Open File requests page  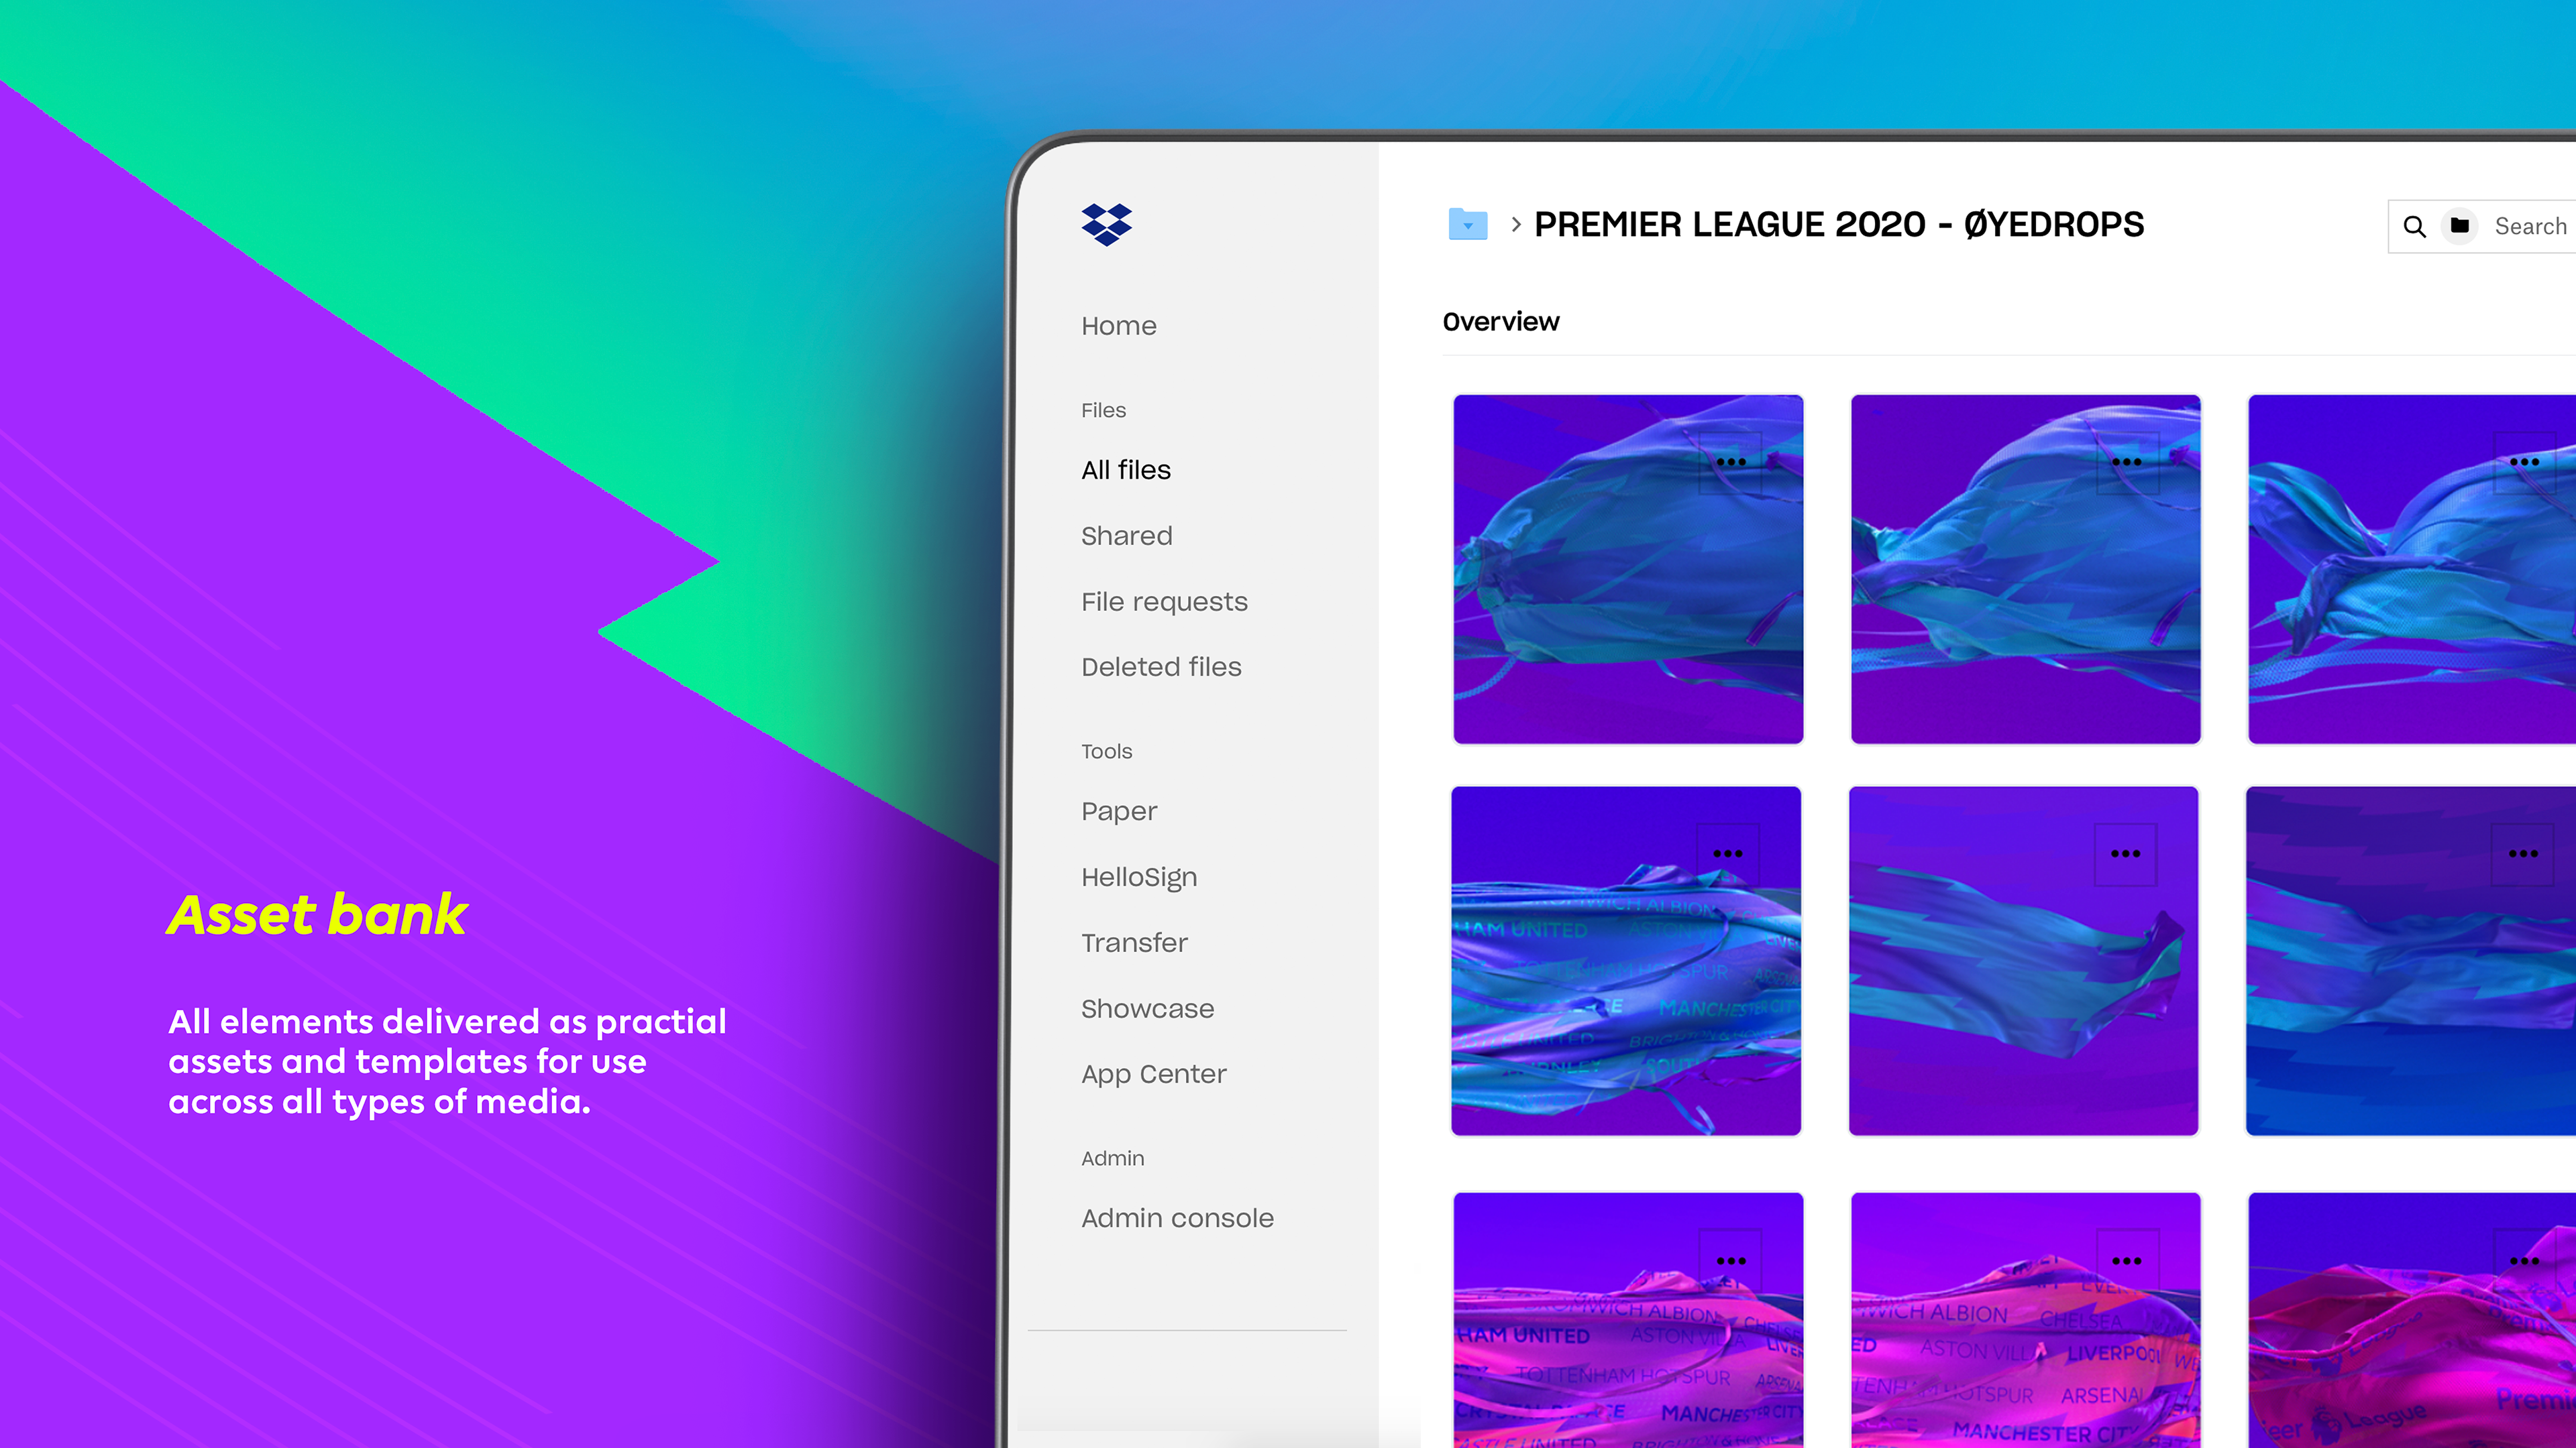pos(1164,601)
